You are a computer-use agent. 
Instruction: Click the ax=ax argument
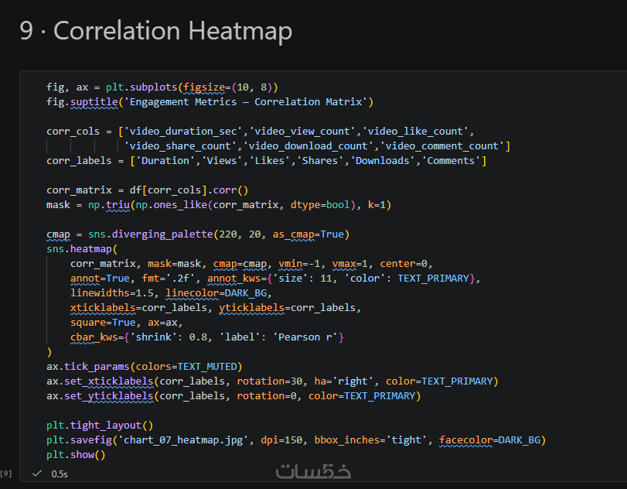point(162,323)
